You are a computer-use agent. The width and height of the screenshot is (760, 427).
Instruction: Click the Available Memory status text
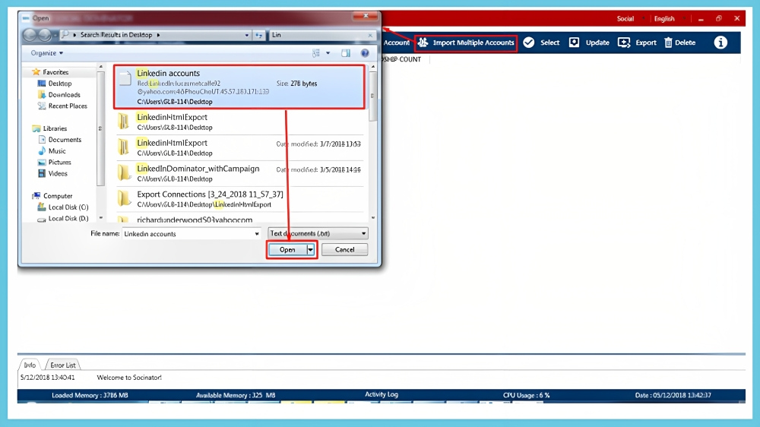pyautogui.click(x=236, y=395)
